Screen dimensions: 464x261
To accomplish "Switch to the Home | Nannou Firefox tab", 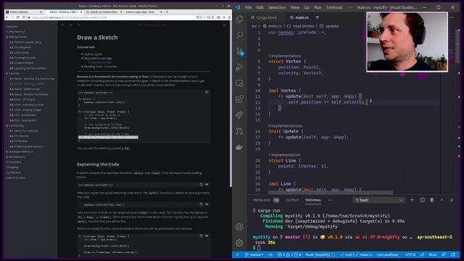I will [24, 12].
